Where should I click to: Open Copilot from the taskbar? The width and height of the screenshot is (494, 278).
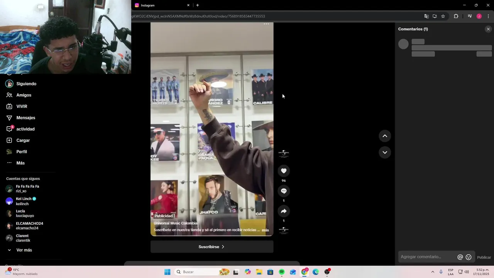248,272
